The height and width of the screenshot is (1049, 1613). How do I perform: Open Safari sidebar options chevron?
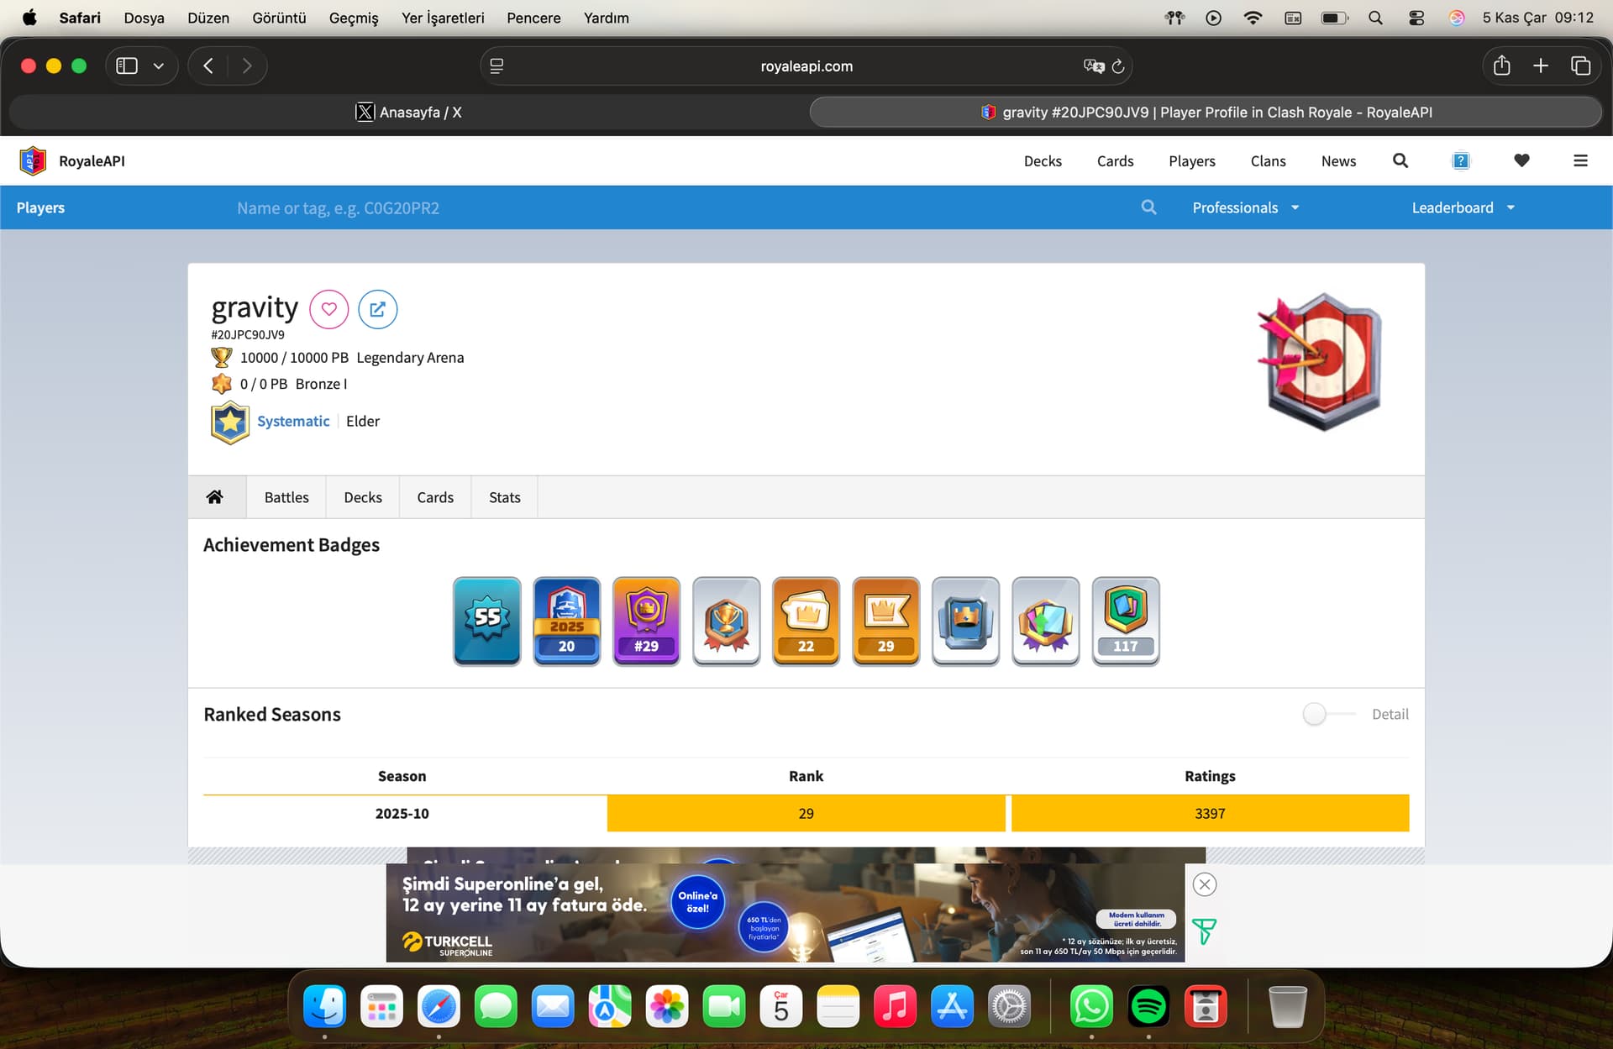coord(158,66)
